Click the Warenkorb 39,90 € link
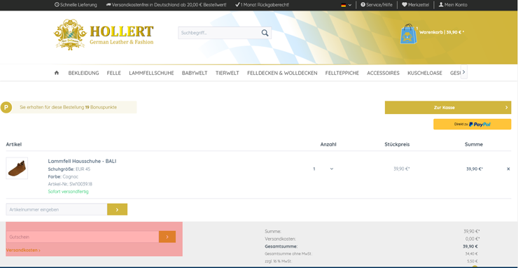Viewport: 518px width, 268px height. [x=442, y=32]
